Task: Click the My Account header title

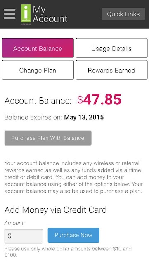Action: pos(50,14)
